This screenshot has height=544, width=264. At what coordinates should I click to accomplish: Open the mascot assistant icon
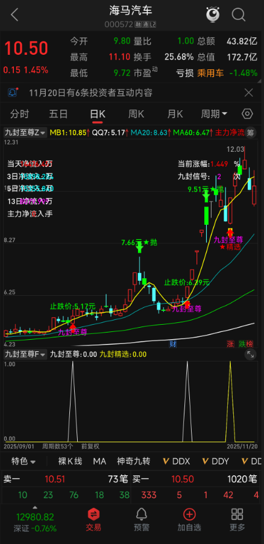click(x=213, y=14)
